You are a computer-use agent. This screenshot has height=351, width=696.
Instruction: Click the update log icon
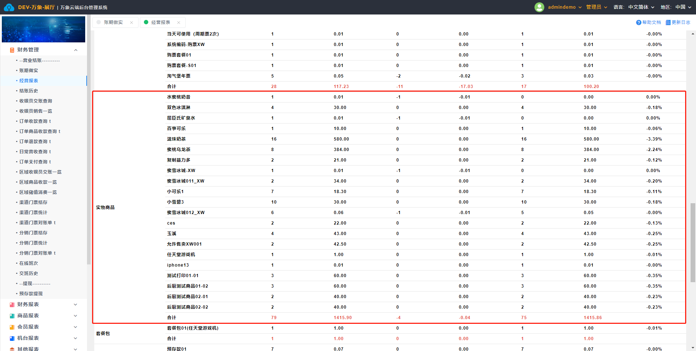pyautogui.click(x=668, y=22)
